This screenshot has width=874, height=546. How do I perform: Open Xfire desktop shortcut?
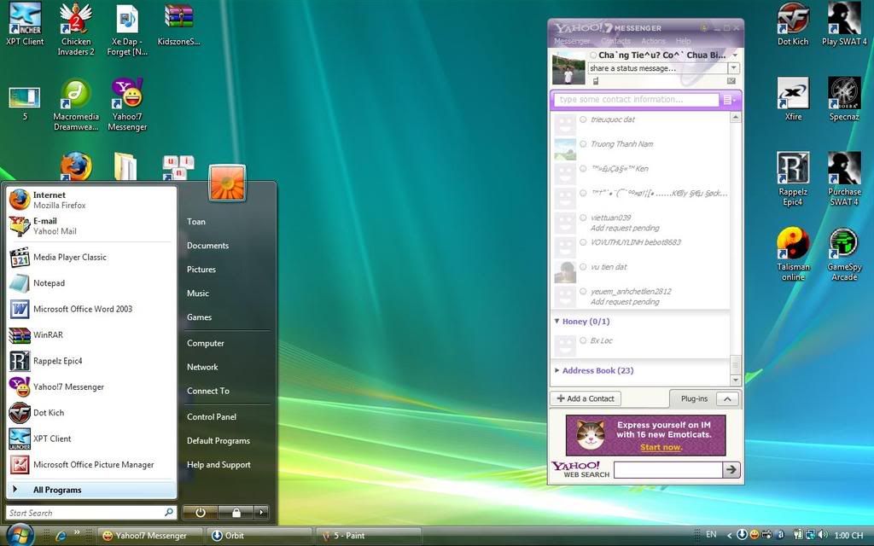(x=793, y=99)
